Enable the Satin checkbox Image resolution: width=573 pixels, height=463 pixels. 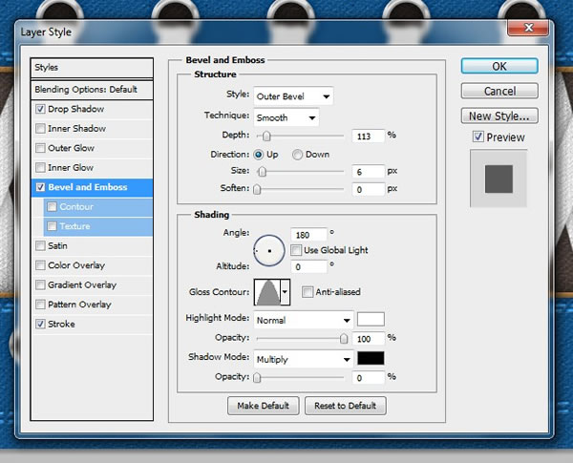click(x=40, y=245)
